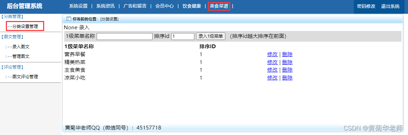408x135 pixels.
Task: Select 图文评论管理 in the sidebar
Action: click(25, 76)
